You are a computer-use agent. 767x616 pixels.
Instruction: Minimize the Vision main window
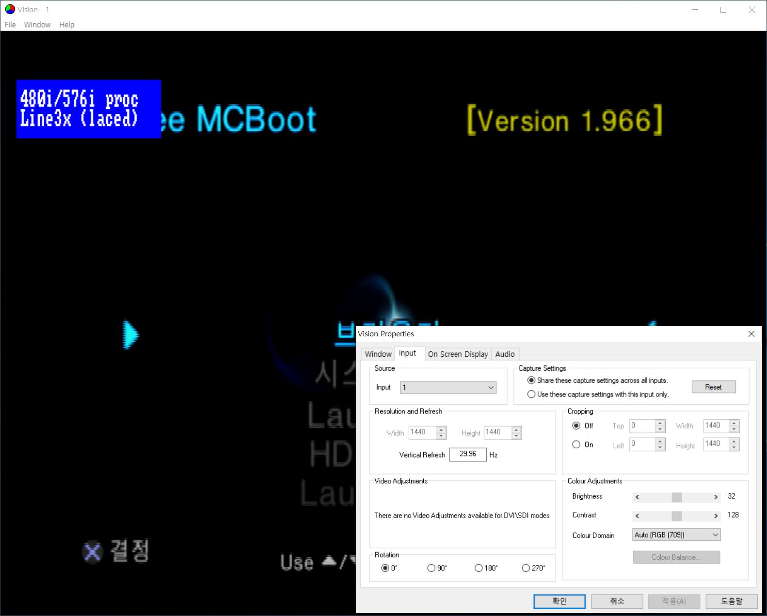tap(695, 10)
